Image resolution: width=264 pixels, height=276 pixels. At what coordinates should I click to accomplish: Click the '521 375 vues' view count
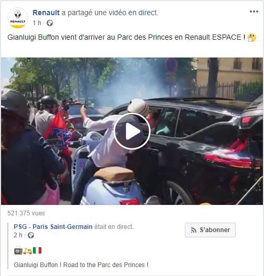coord(26,213)
